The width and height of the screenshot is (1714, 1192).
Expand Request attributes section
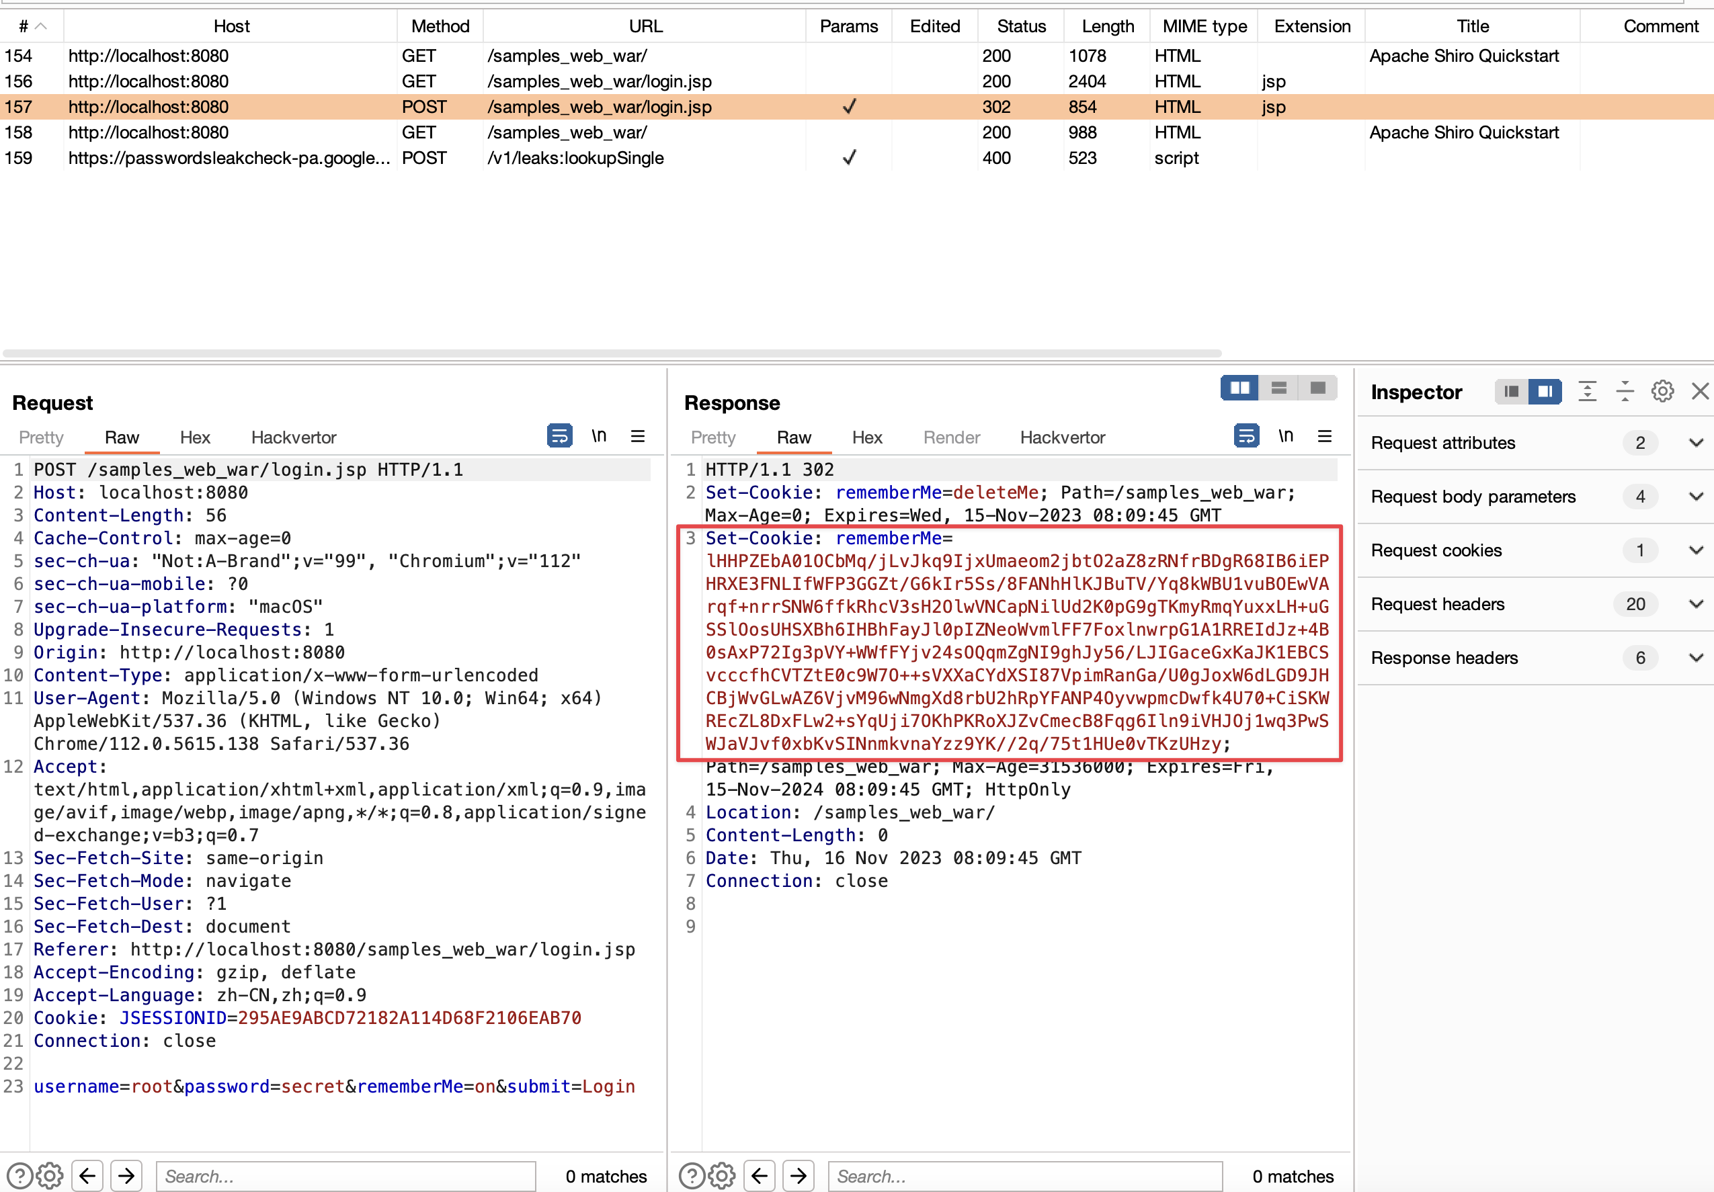(x=1535, y=443)
